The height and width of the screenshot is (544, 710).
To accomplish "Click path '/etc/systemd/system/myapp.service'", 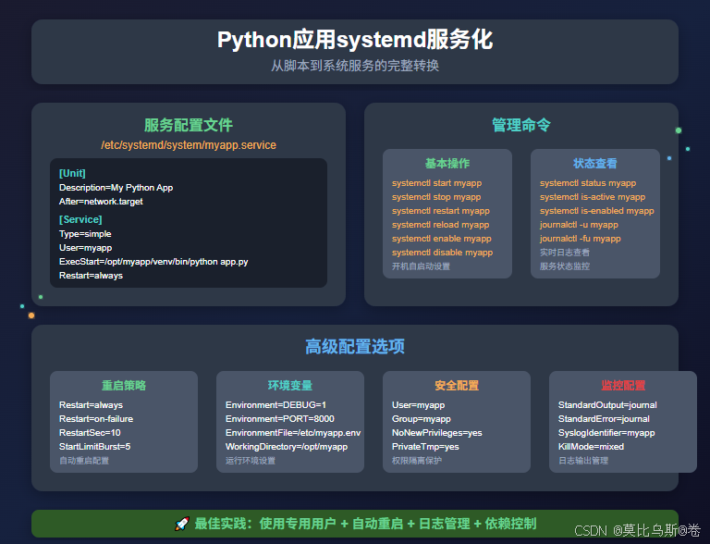I will (x=189, y=145).
